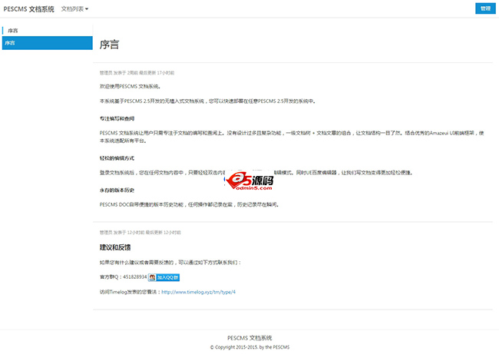Click the 永存的版本历史 subheading
The height and width of the screenshot is (361, 499).
coord(117,190)
